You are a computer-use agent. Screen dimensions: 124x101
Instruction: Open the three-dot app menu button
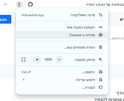tap(19, 4)
